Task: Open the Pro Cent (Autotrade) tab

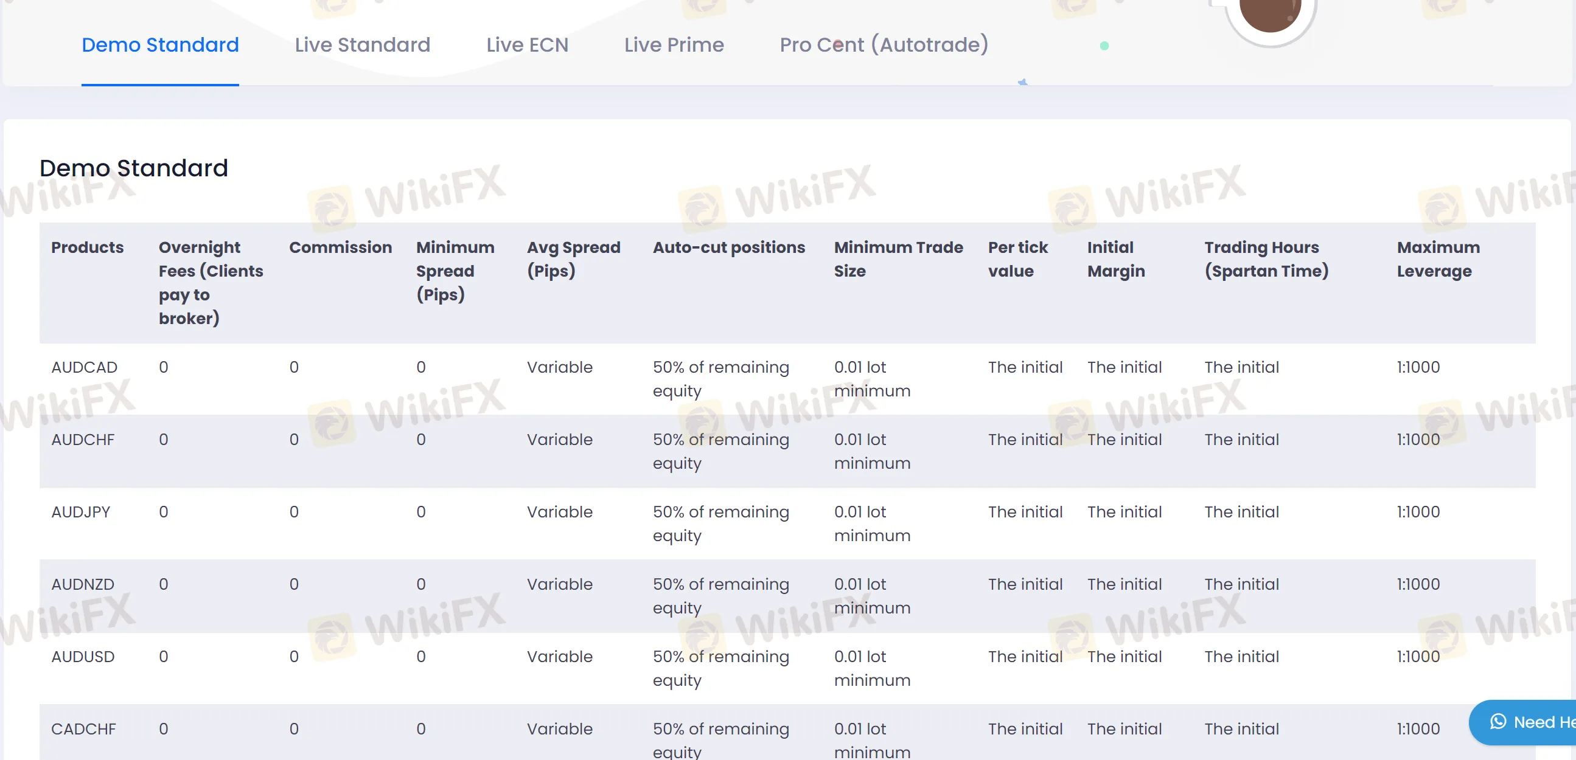Action: (x=884, y=44)
